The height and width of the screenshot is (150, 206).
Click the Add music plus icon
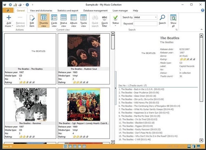click(9, 18)
